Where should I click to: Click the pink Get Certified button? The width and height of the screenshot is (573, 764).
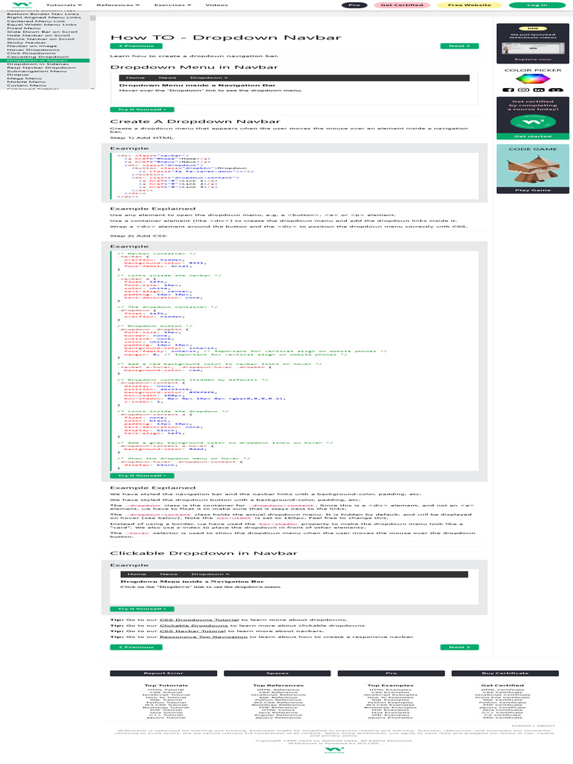[x=402, y=5]
